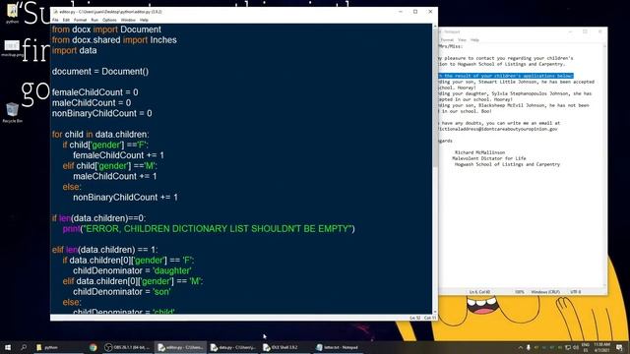Viewport: 630px width, 354px height.
Task: Click 'maleChildCount = 0' line
Action: click(x=92, y=102)
